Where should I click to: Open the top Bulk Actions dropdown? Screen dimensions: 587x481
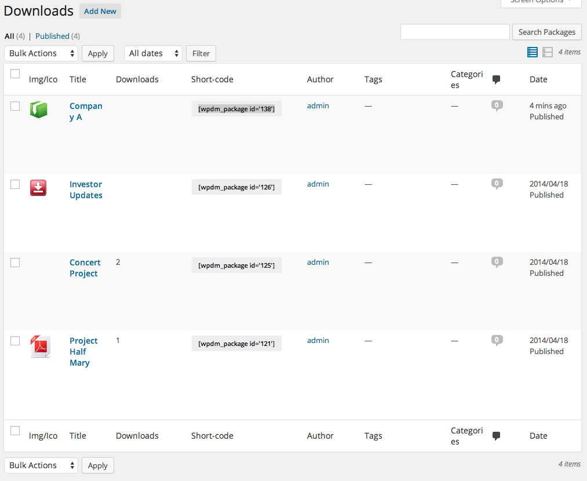pyautogui.click(x=41, y=53)
